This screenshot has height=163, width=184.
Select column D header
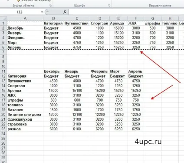(100, 18)
